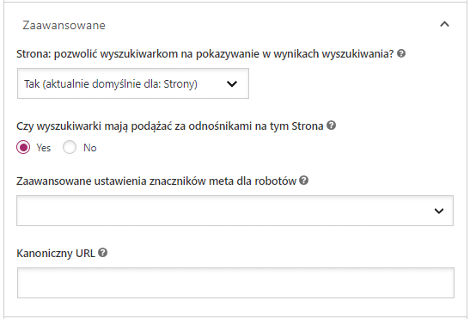Open the 'Tak (aktualnie domyślnie dla: Strony)' dropdown

coord(133,83)
